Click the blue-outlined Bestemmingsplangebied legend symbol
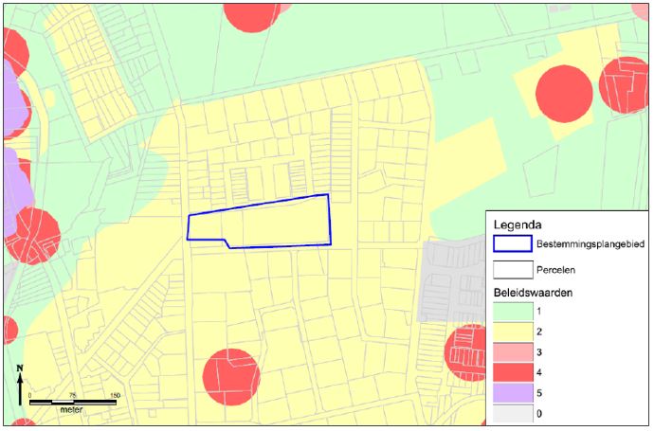 (513, 243)
